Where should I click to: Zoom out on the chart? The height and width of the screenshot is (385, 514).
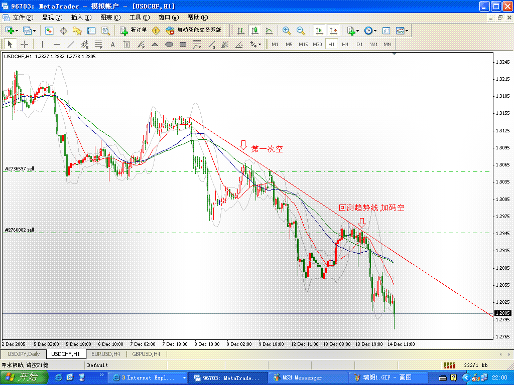coord(301,31)
